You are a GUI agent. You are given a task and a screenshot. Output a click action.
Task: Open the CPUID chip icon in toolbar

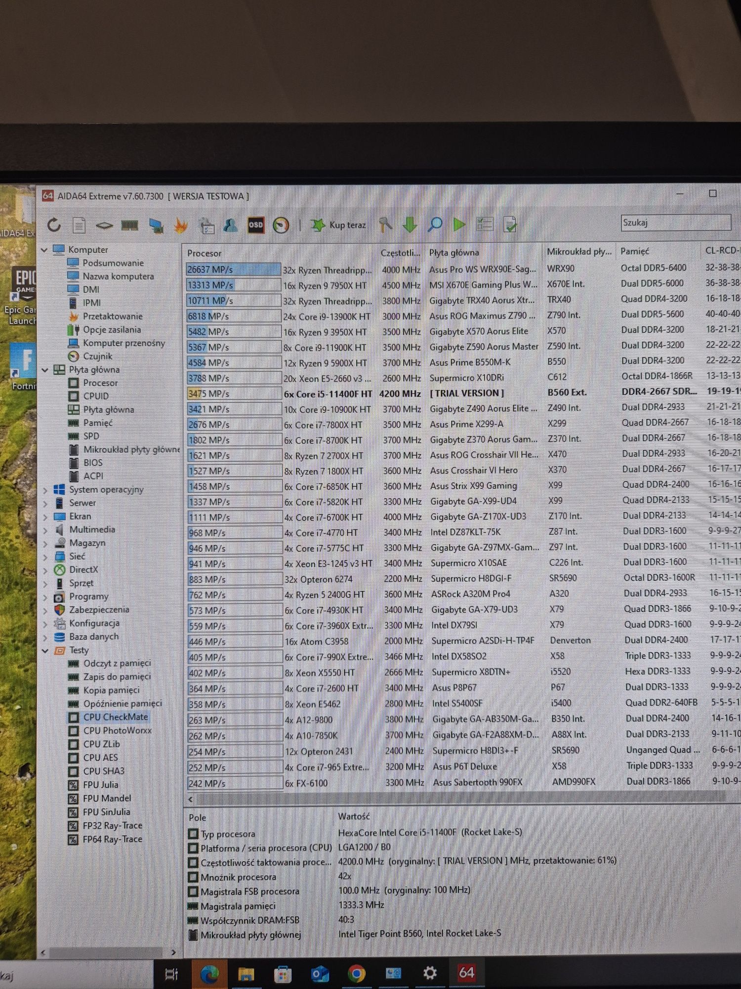104,225
